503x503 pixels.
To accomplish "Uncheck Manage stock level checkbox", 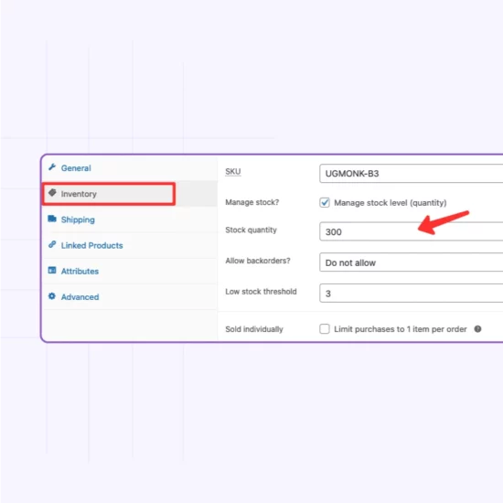I will point(325,202).
